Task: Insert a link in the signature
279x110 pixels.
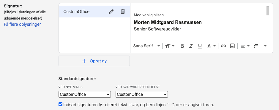Action: (223, 46)
